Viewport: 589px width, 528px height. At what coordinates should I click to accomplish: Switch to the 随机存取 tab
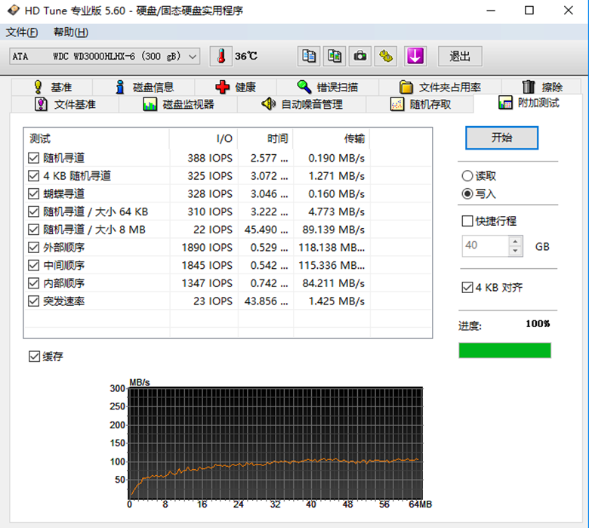420,104
